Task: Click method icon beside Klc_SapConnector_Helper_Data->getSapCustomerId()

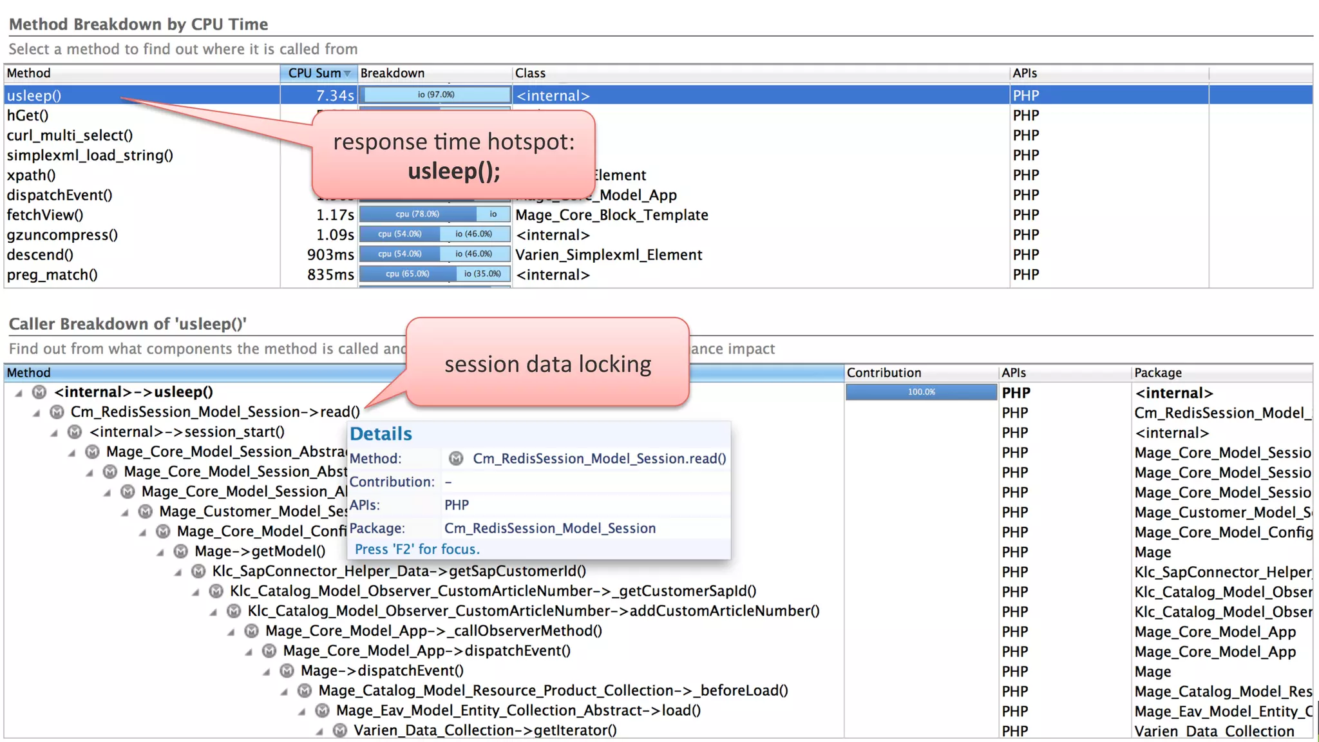Action: [x=198, y=571]
